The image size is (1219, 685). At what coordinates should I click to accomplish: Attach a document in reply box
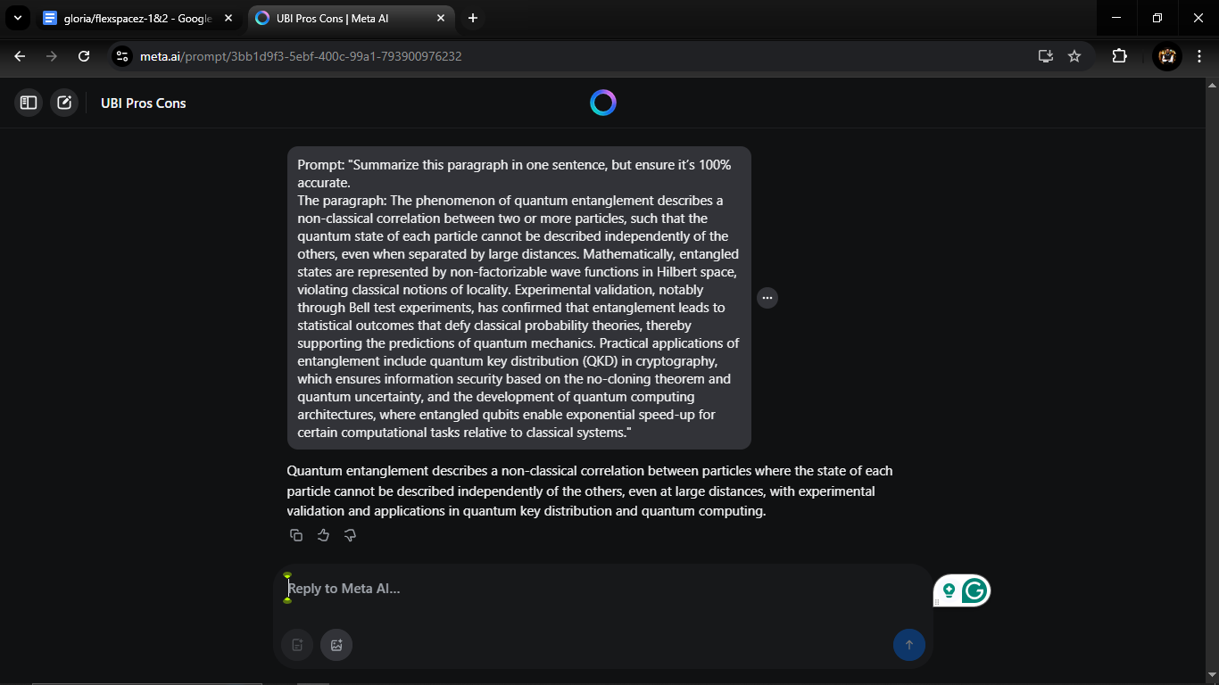coord(297,645)
